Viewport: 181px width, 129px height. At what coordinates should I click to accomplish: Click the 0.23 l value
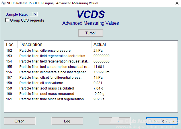point(98,83)
